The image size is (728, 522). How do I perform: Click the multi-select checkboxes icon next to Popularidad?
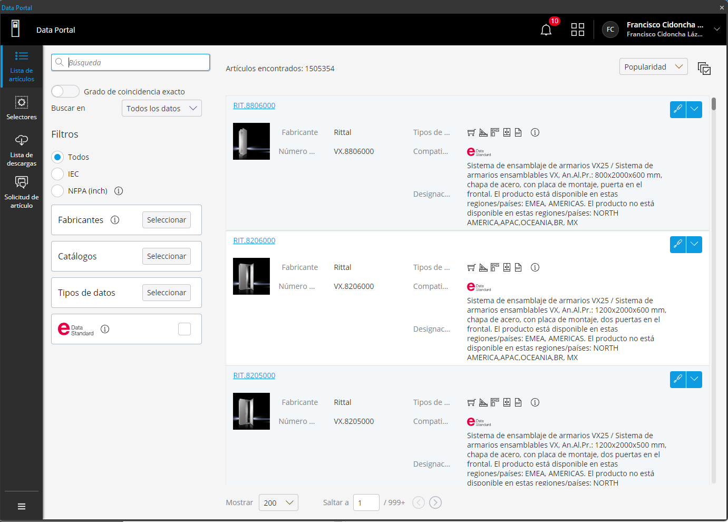(x=704, y=68)
